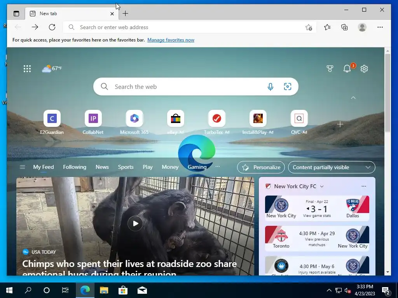The width and height of the screenshot is (398, 298).
Task: Switch to the Play tab
Action: coord(147,167)
